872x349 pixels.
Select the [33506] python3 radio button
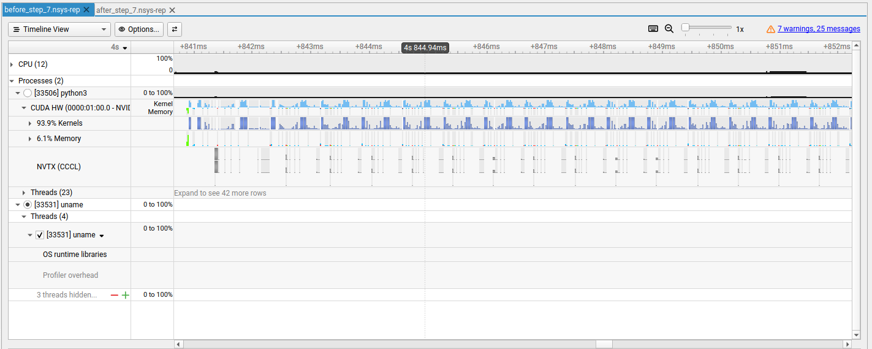click(27, 93)
